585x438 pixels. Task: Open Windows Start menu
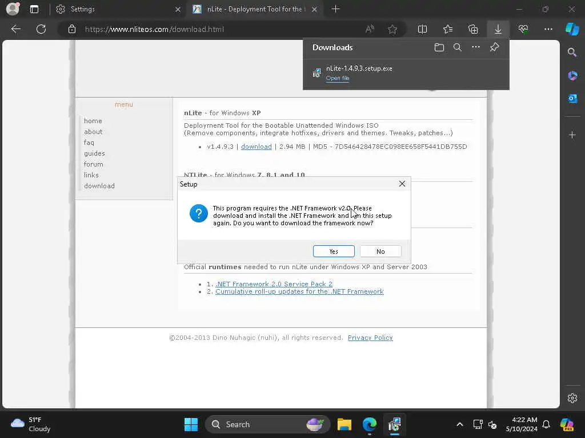coord(191,424)
